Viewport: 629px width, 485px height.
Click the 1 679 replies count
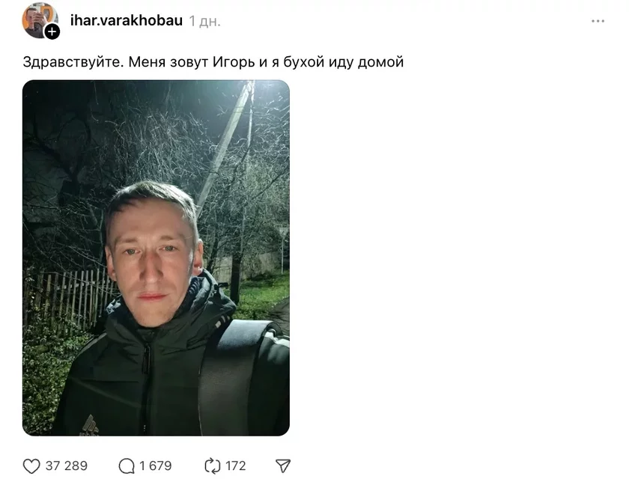click(x=155, y=466)
